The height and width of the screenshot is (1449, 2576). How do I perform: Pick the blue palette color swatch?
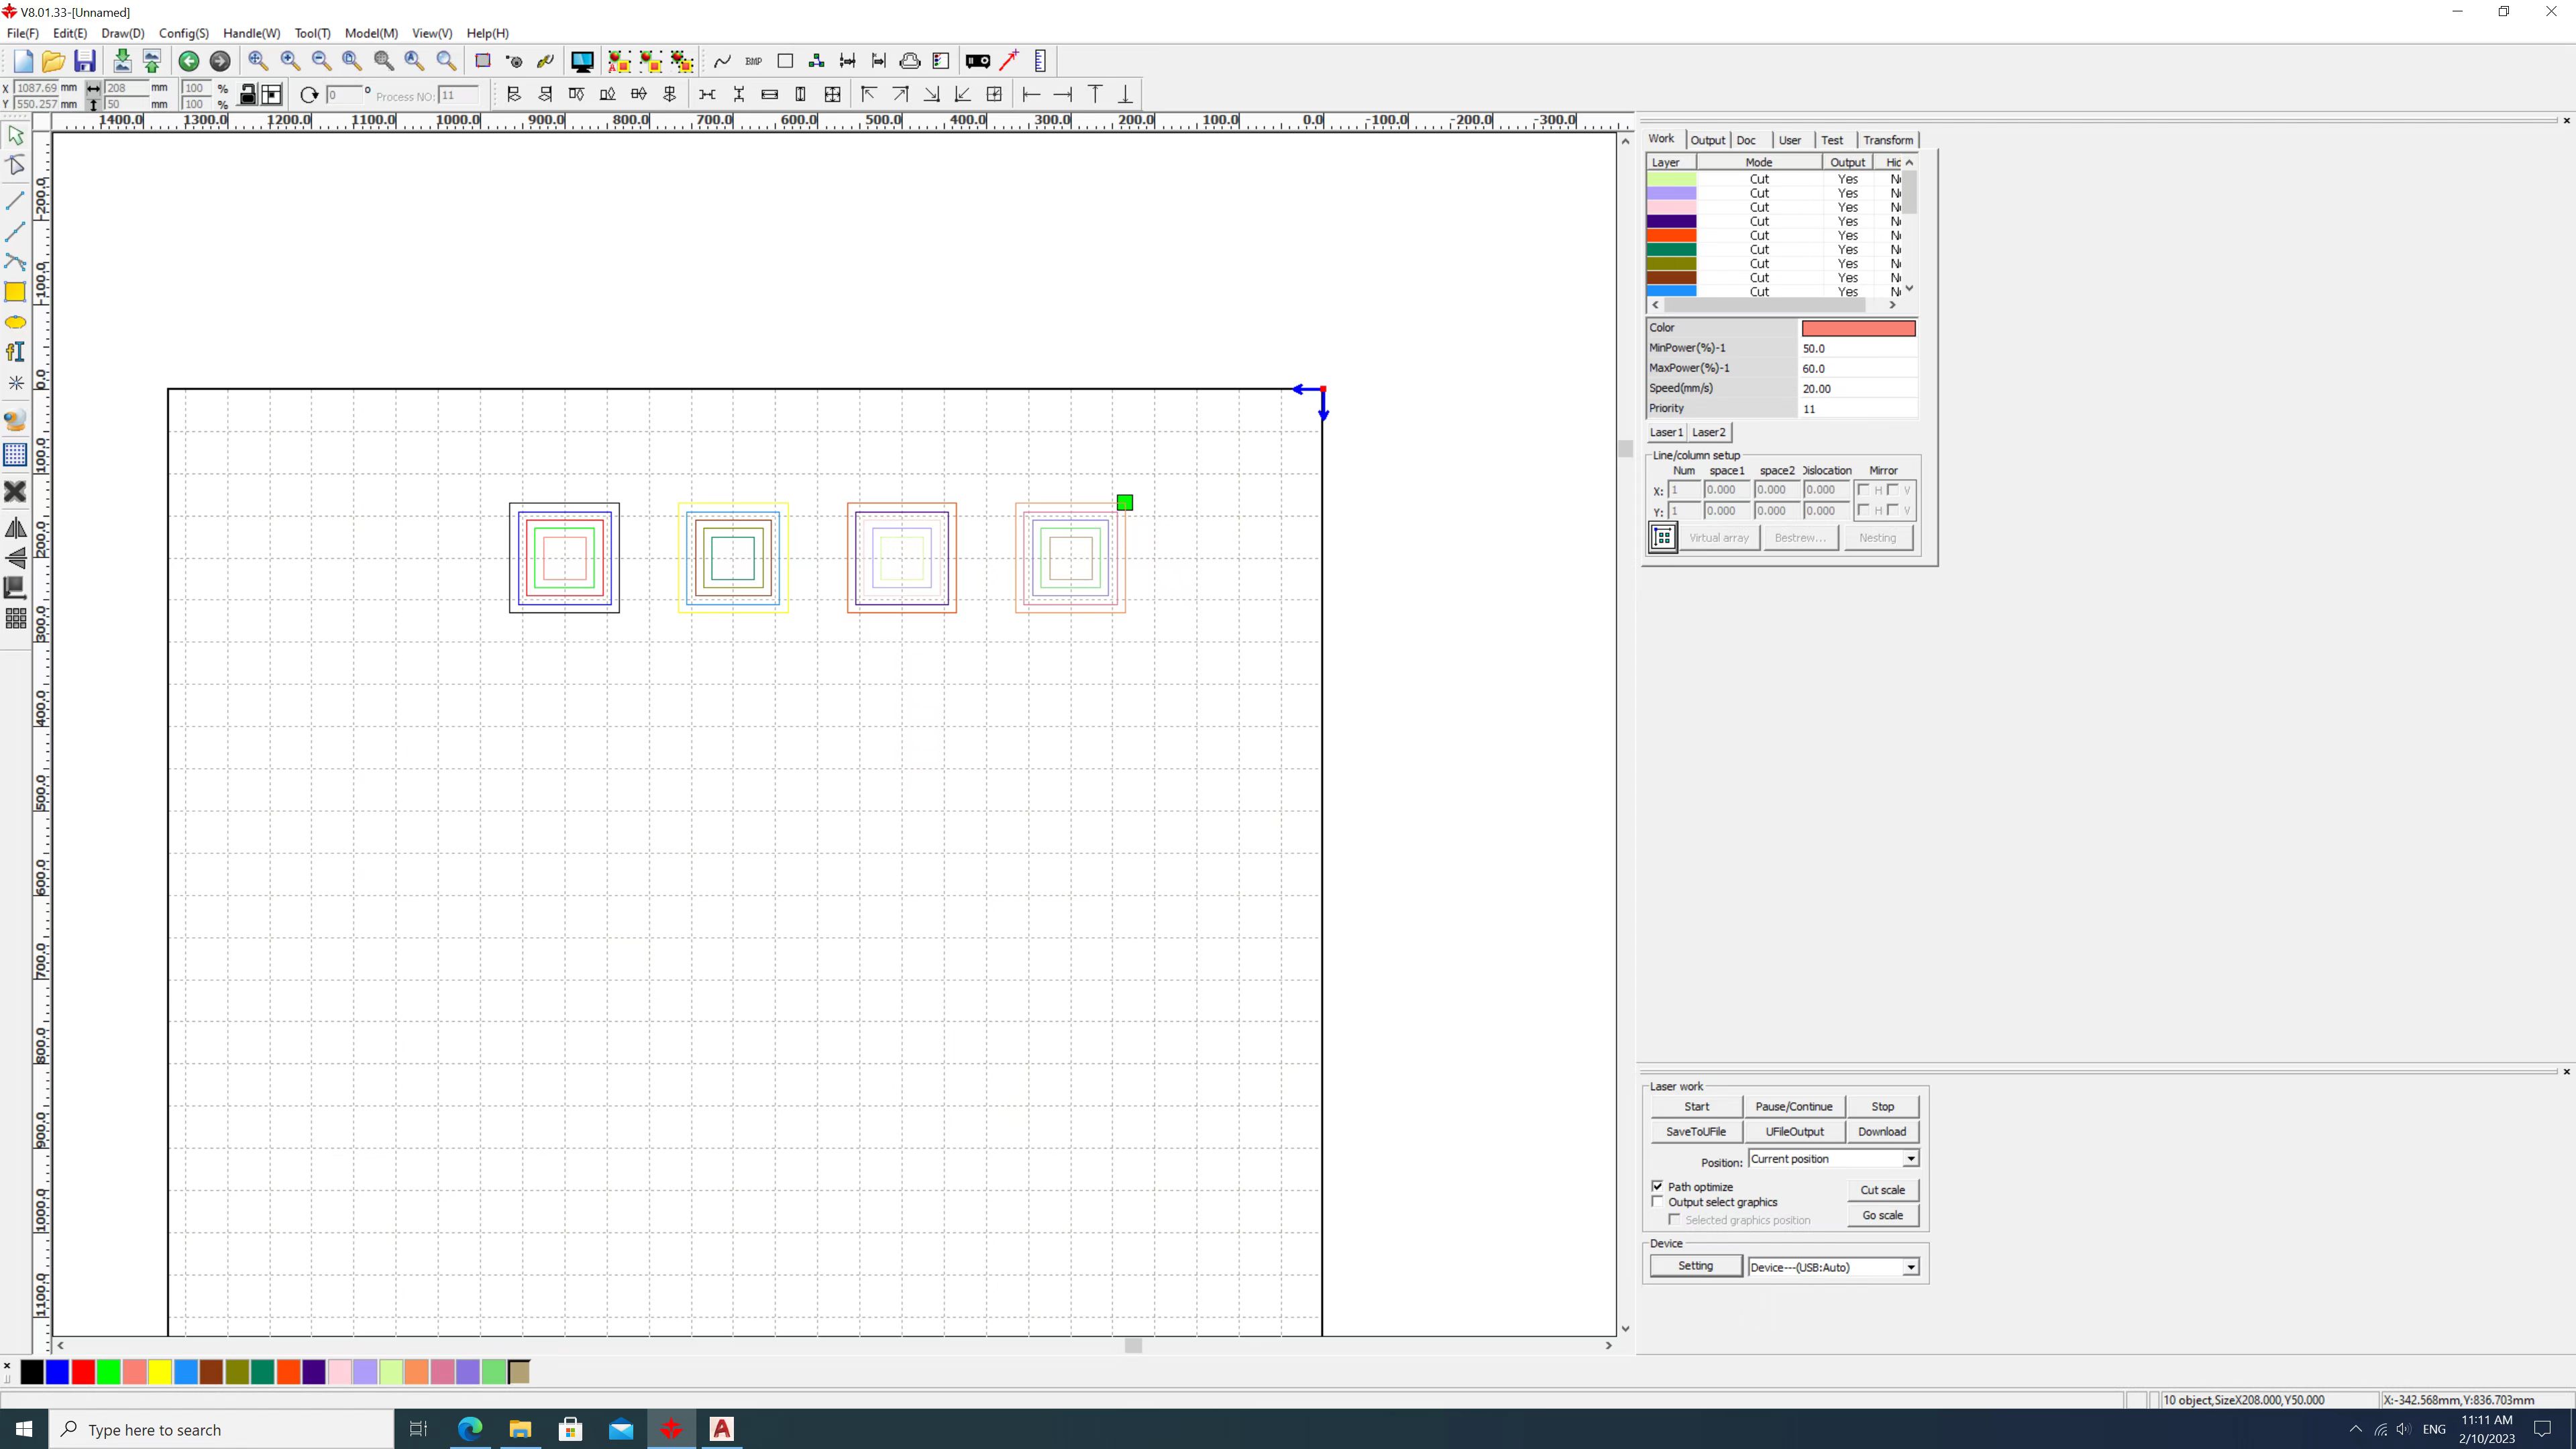click(x=57, y=1372)
